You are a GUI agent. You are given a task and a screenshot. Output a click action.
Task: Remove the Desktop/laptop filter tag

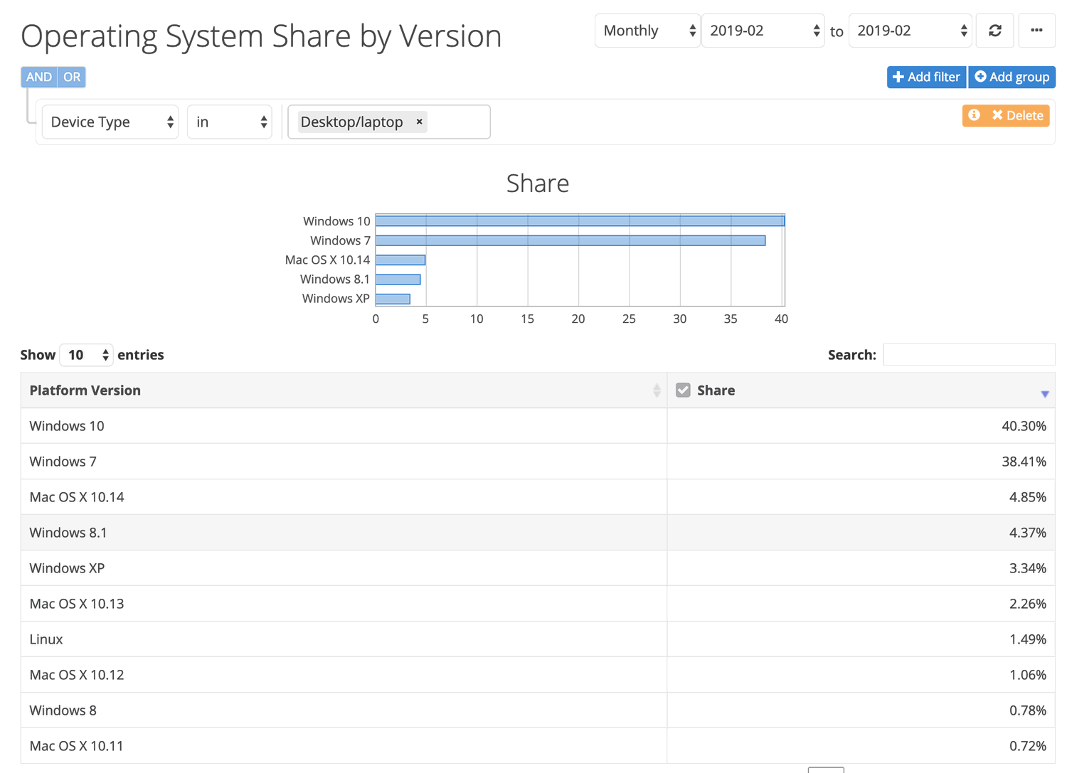(x=419, y=122)
